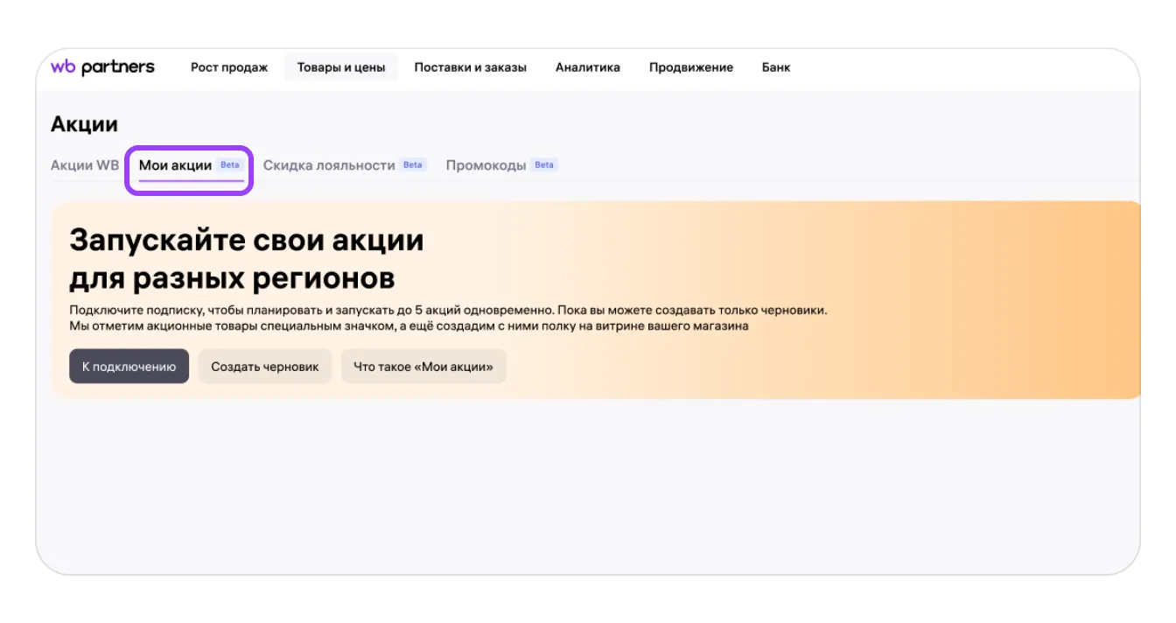The height and width of the screenshot is (623, 1176).
Task: Select the Мои акции tab
Action: [x=175, y=165]
